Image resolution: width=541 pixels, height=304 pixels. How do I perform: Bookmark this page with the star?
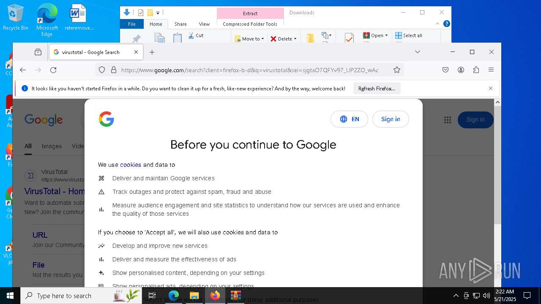tap(396, 70)
